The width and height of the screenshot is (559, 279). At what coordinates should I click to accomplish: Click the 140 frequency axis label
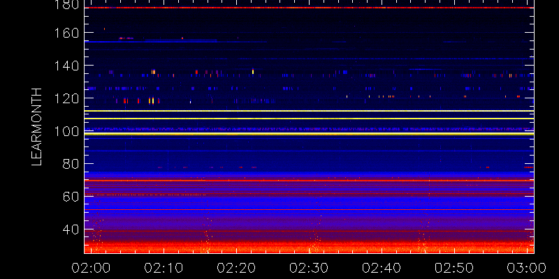[68, 66]
